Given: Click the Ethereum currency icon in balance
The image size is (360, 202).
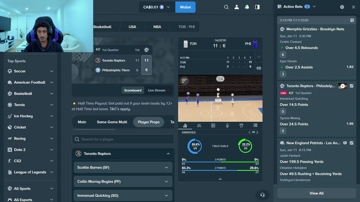Looking at the screenshot, I should click(162, 7).
